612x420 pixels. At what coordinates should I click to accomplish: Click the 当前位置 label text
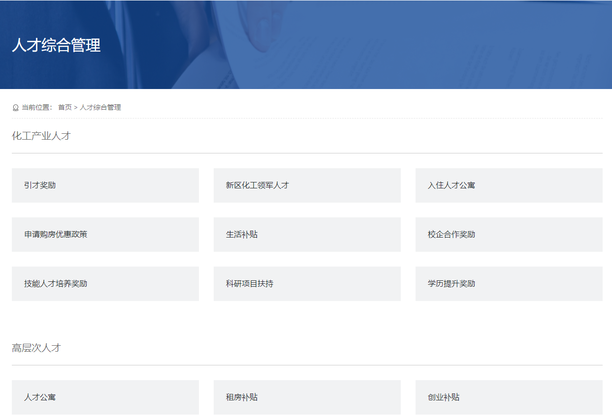pyautogui.click(x=36, y=107)
